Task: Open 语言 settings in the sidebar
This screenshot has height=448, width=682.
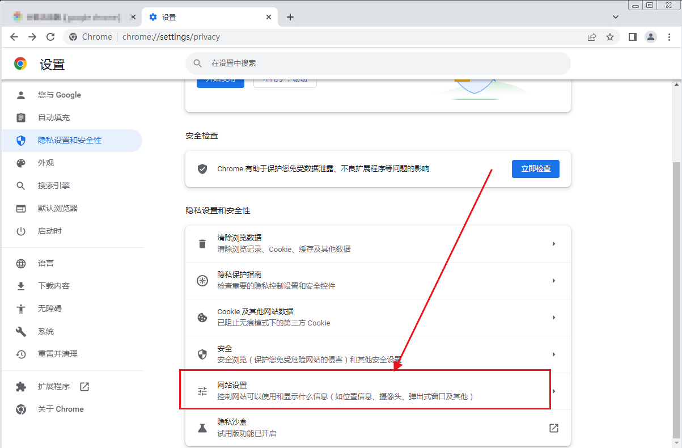Action: (x=72, y=263)
